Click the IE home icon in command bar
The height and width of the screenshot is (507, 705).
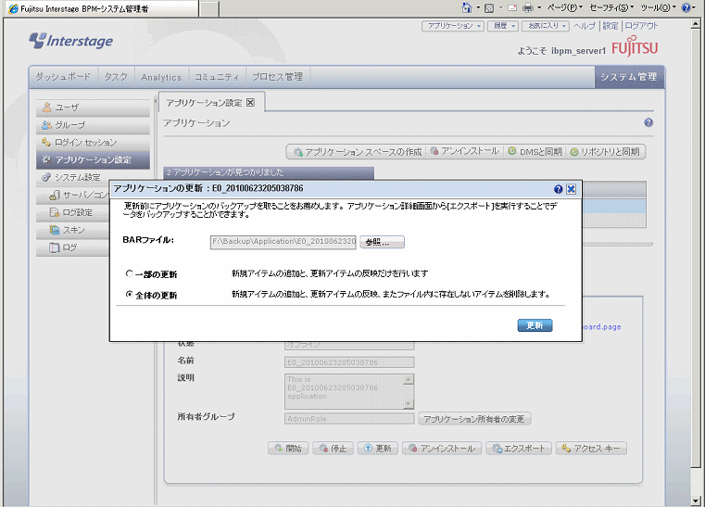pos(467,7)
